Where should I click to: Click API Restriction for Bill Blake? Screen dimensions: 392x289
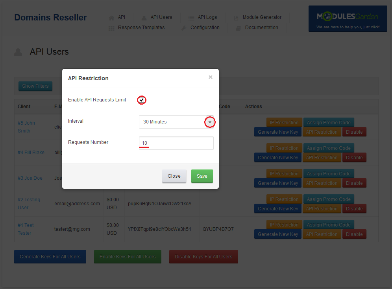click(322, 158)
